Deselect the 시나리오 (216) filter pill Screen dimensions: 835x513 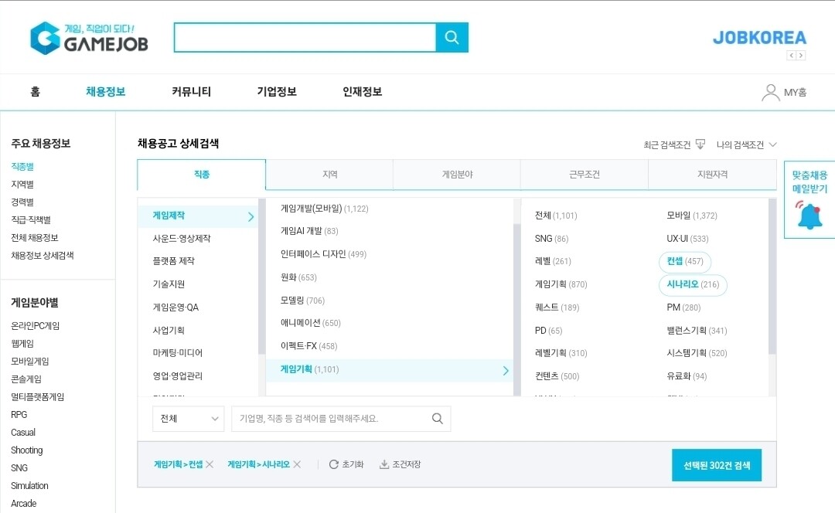693,284
